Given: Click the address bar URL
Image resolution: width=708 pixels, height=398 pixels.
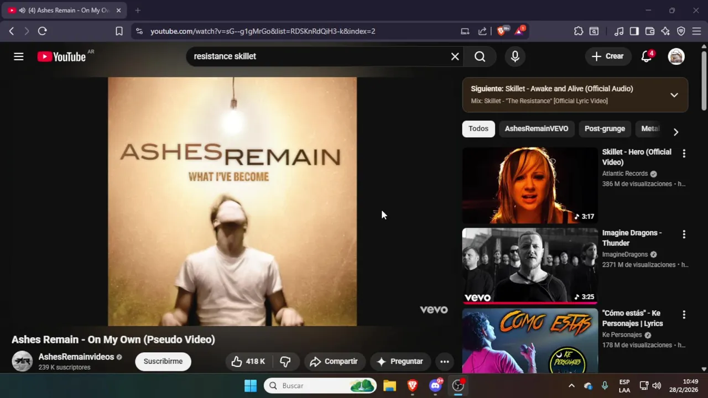Looking at the screenshot, I should (x=263, y=31).
